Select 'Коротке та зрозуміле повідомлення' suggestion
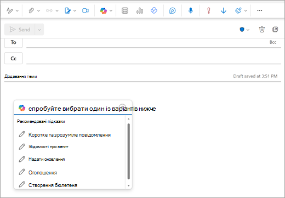285x198 pixels. (x=70, y=135)
